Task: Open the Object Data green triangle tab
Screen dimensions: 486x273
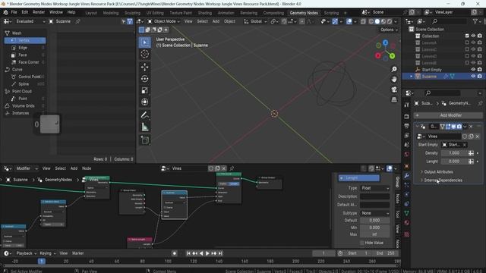Action: pos(407,213)
